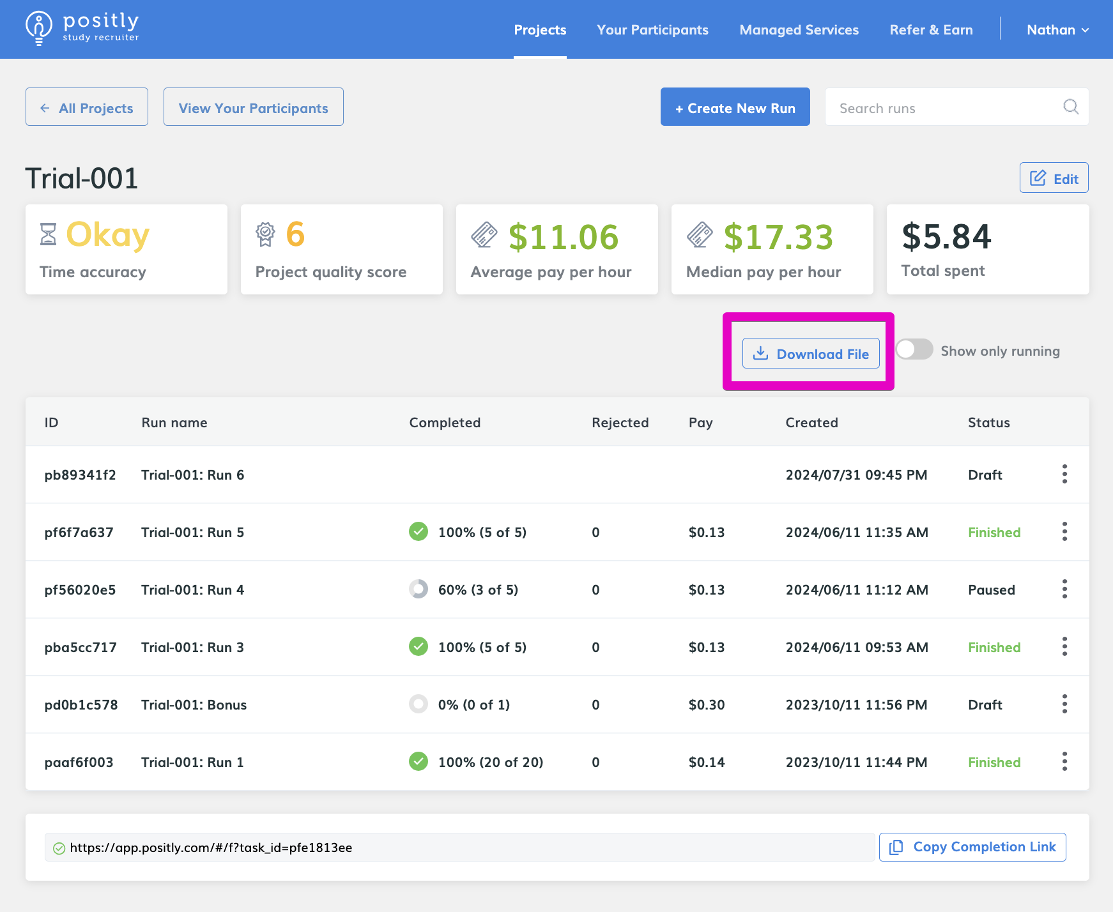Click the partial progress circle for Run 4
This screenshot has width=1113, height=912.
[x=418, y=589]
